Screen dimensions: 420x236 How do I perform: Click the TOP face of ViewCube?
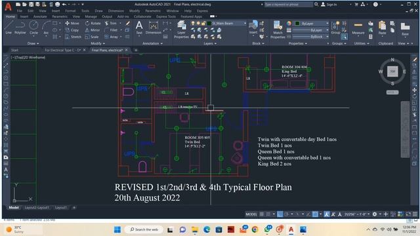[x=392, y=71]
